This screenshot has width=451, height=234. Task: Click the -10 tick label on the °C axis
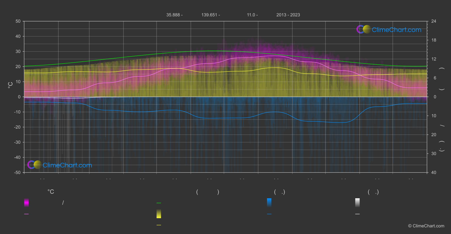click(x=17, y=112)
